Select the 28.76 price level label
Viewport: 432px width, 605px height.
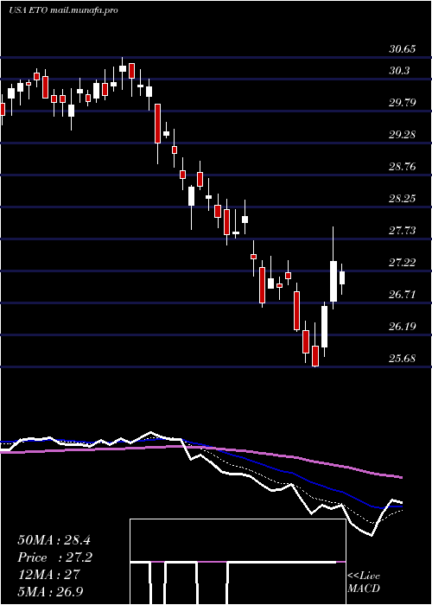pyautogui.click(x=403, y=167)
